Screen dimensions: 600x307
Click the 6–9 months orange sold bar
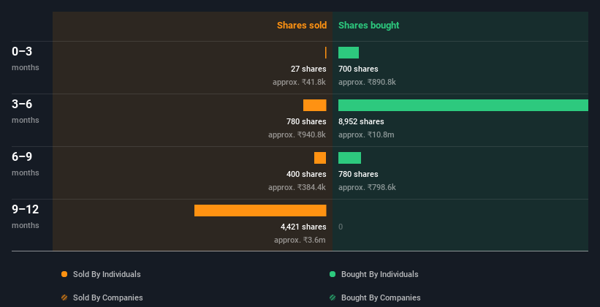click(320, 158)
